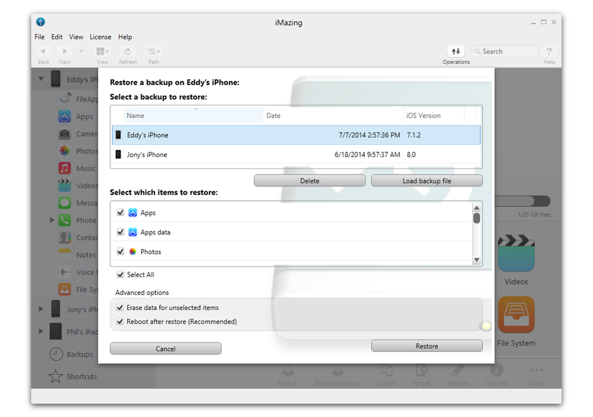Image resolution: width=593 pixels, height=417 pixels.
Task: Click the Back arrow toolbar icon
Action: (x=43, y=51)
